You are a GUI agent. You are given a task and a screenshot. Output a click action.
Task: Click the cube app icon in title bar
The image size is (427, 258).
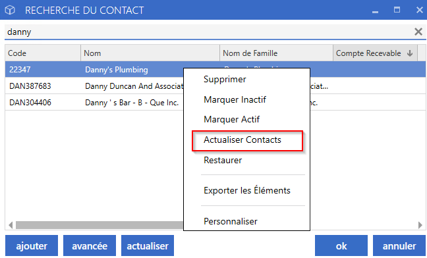pos(10,10)
